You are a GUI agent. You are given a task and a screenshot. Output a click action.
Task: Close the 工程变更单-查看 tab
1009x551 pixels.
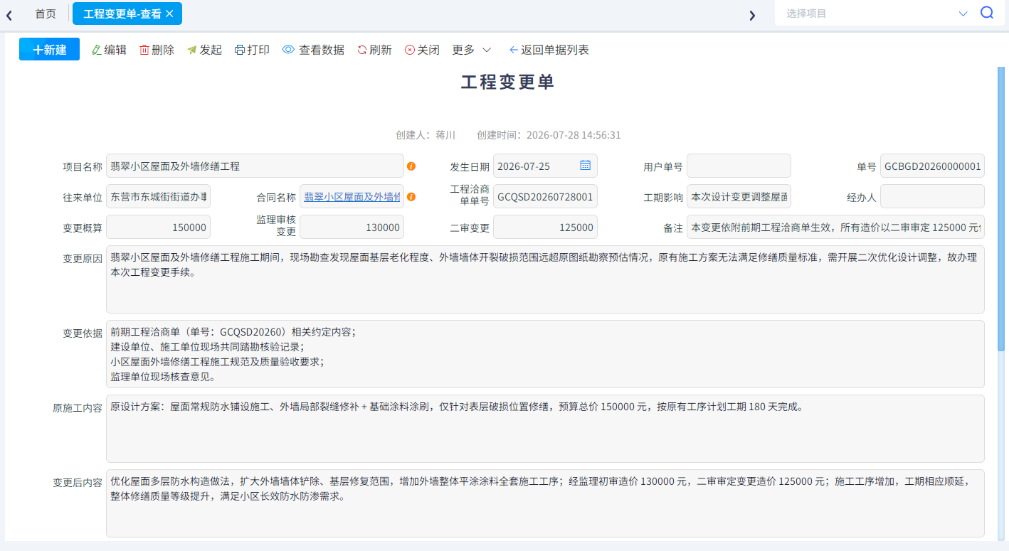(x=169, y=14)
